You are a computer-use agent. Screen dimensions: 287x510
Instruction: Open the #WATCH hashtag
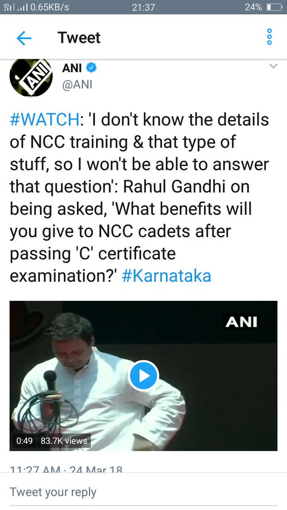44,120
